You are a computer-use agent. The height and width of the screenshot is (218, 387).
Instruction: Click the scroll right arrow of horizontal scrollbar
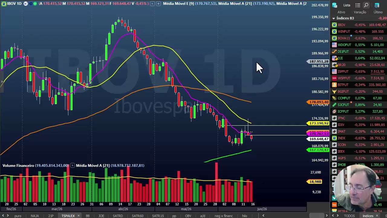pos(327,216)
